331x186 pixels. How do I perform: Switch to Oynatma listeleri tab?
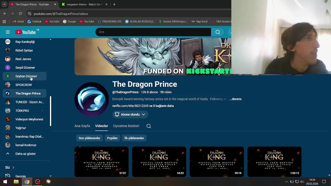(126, 126)
